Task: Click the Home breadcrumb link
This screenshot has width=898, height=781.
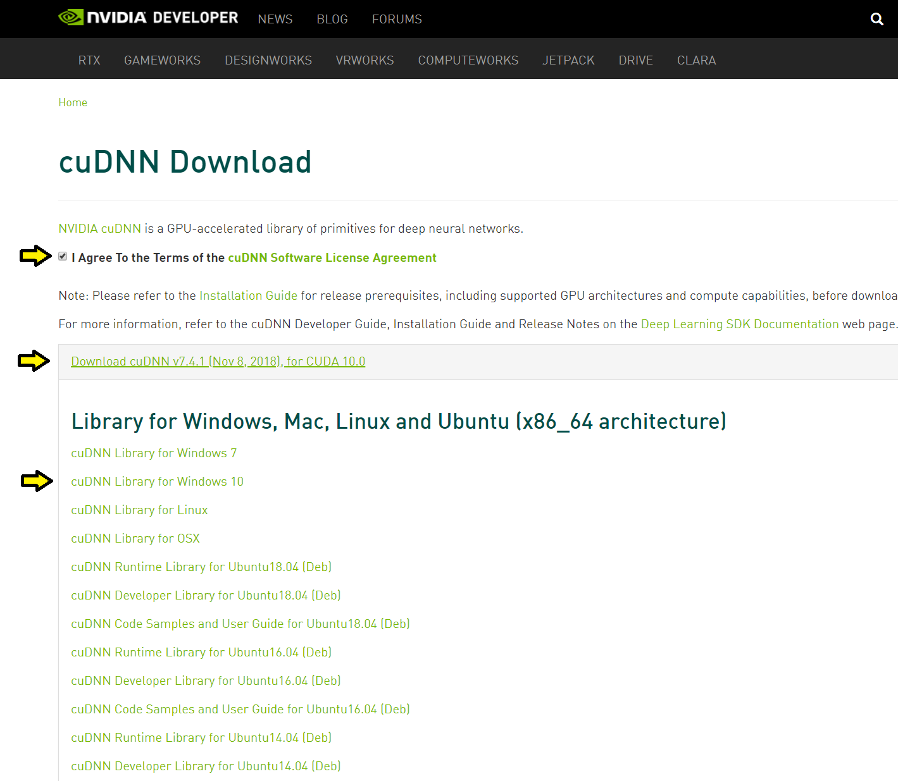Action: [x=73, y=102]
